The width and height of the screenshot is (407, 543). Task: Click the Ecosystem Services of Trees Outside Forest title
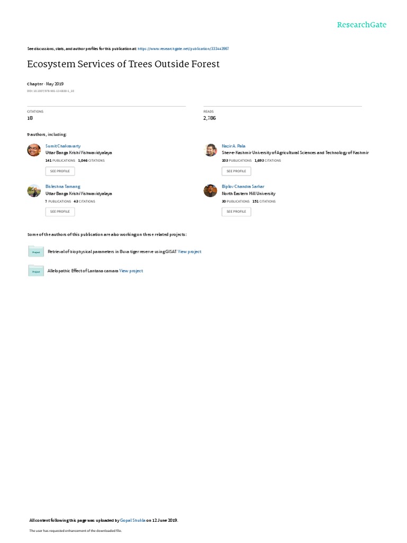click(x=123, y=64)
